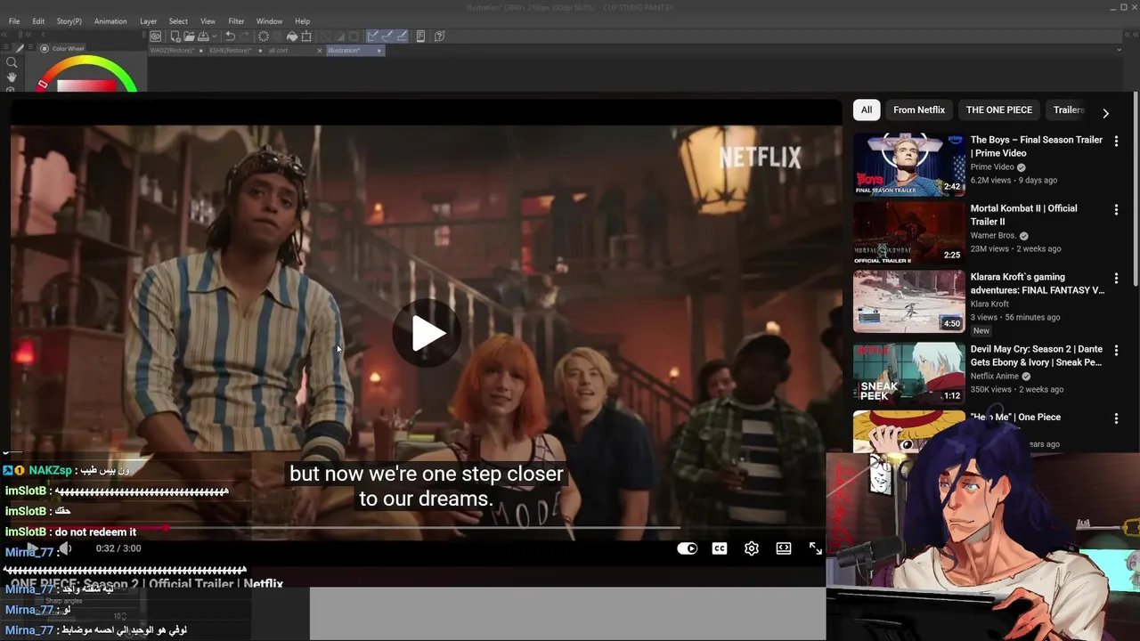Open 'Devil May Cry: Season 2' video title

click(1036, 355)
